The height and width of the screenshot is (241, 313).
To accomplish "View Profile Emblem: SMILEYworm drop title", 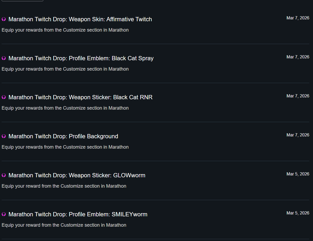I will (78, 214).
